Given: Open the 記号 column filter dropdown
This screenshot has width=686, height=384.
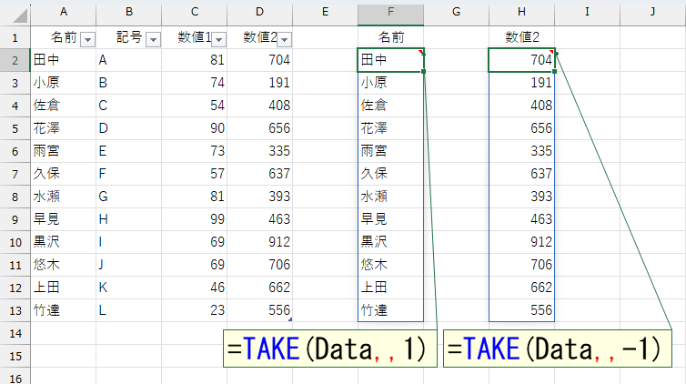Looking at the screenshot, I should (153, 40).
